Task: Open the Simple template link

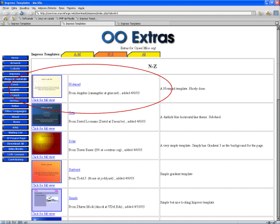Action: point(73,198)
